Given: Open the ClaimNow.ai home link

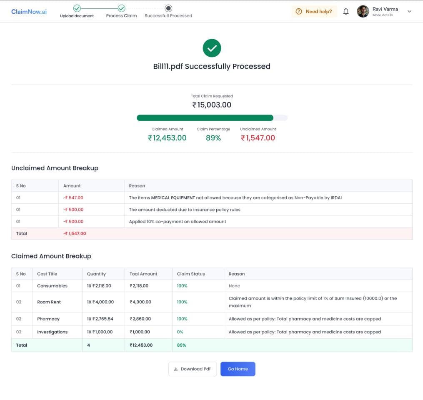Looking at the screenshot, I should pyautogui.click(x=28, y=11).
